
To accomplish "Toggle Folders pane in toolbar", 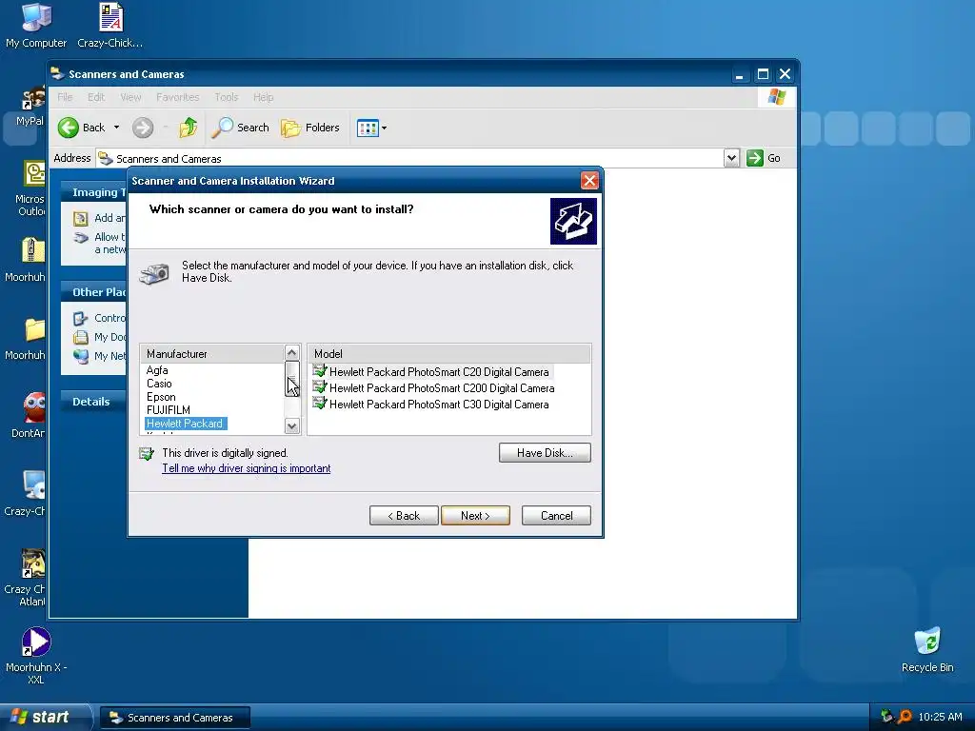I will (310, 128).
